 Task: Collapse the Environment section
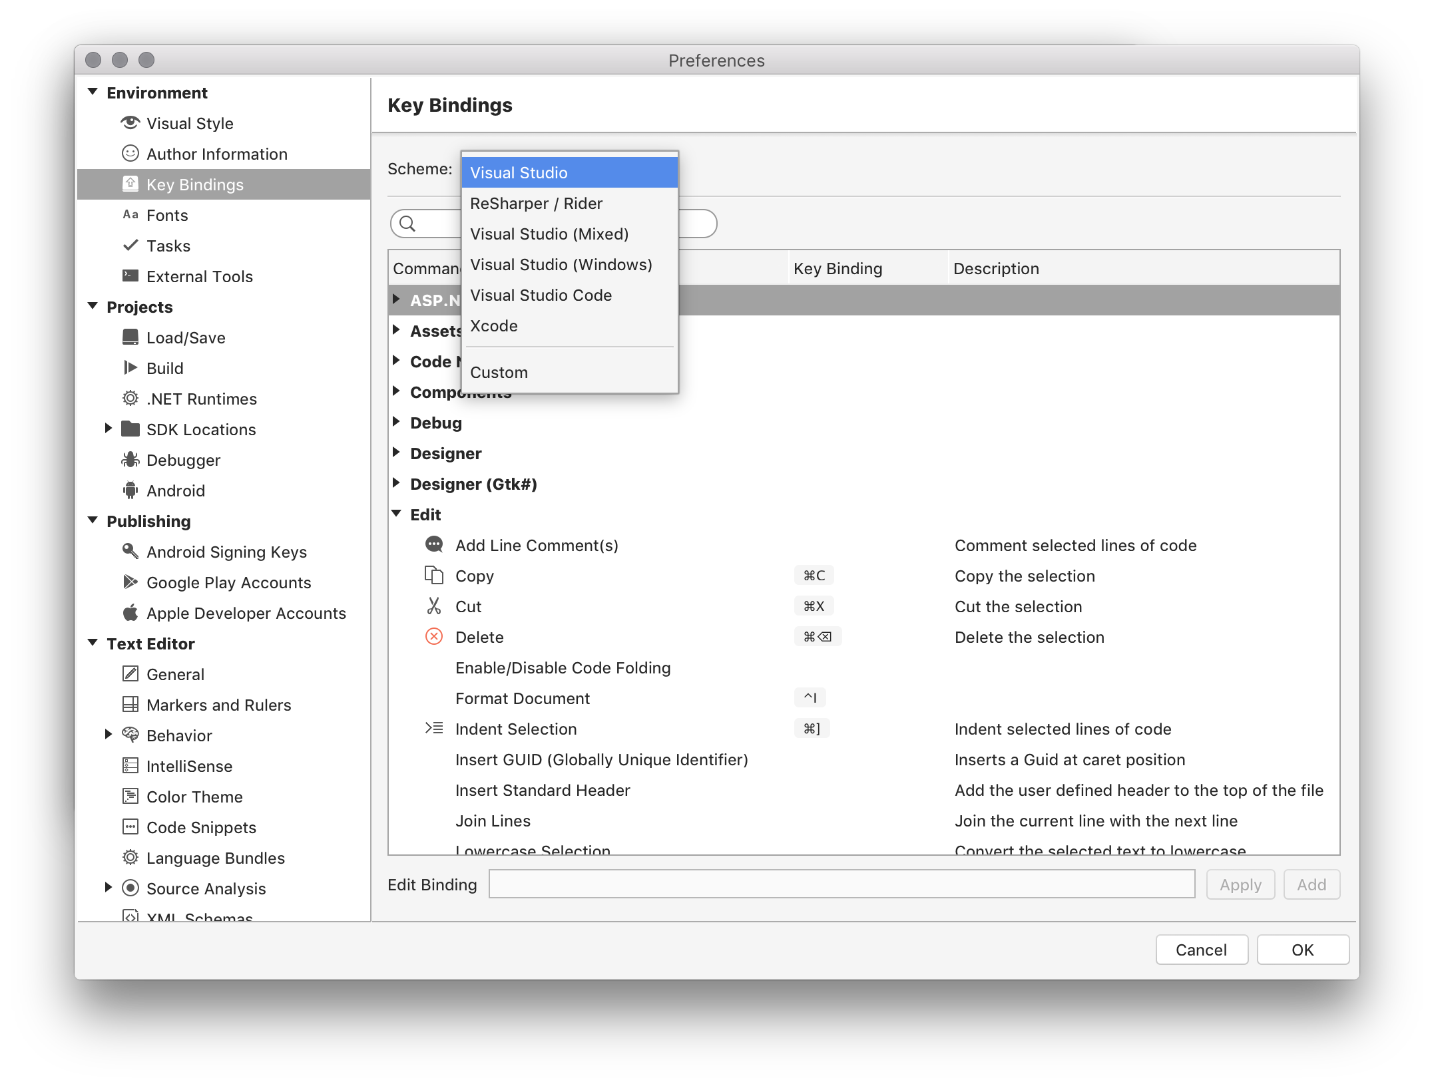pyautogui.click(x=93, y=92)
